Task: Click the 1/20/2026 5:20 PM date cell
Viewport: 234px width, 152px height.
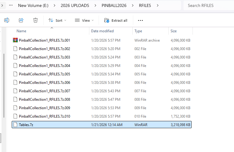Action: [x=106, y=49]
